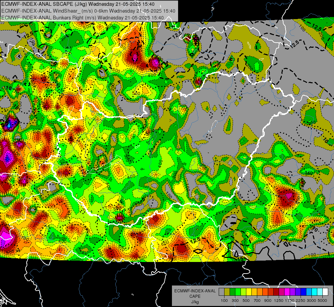Pick the yellow-green legend swatch

(x=244, y=292)
